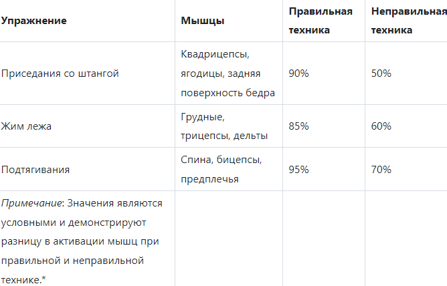The image size is (447, 286).
Task: Click the 95% value cell
Action: (x=298, y=170)
